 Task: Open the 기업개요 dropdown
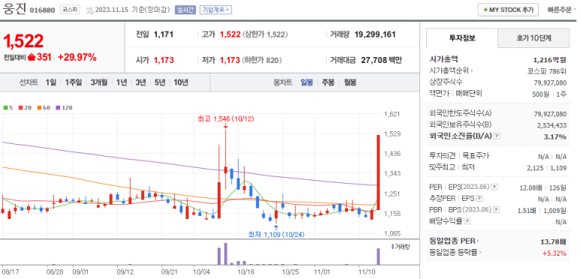click(x=215, y=10)
